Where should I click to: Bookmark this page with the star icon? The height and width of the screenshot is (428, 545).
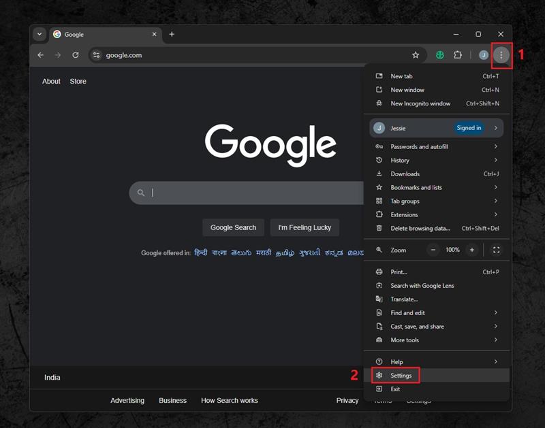point(416,55)
